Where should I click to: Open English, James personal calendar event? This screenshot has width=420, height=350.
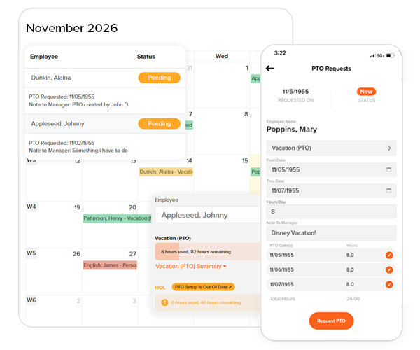click(110, 265)
